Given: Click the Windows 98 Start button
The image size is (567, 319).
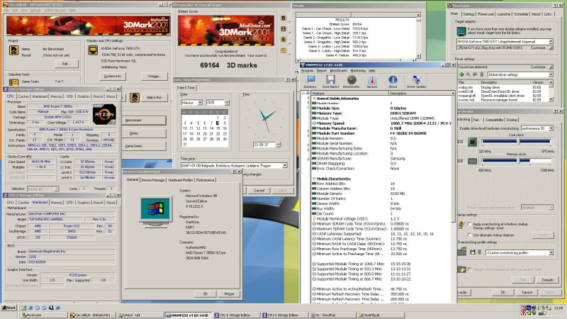Looking at the screenshot, I should click(9, 308).
